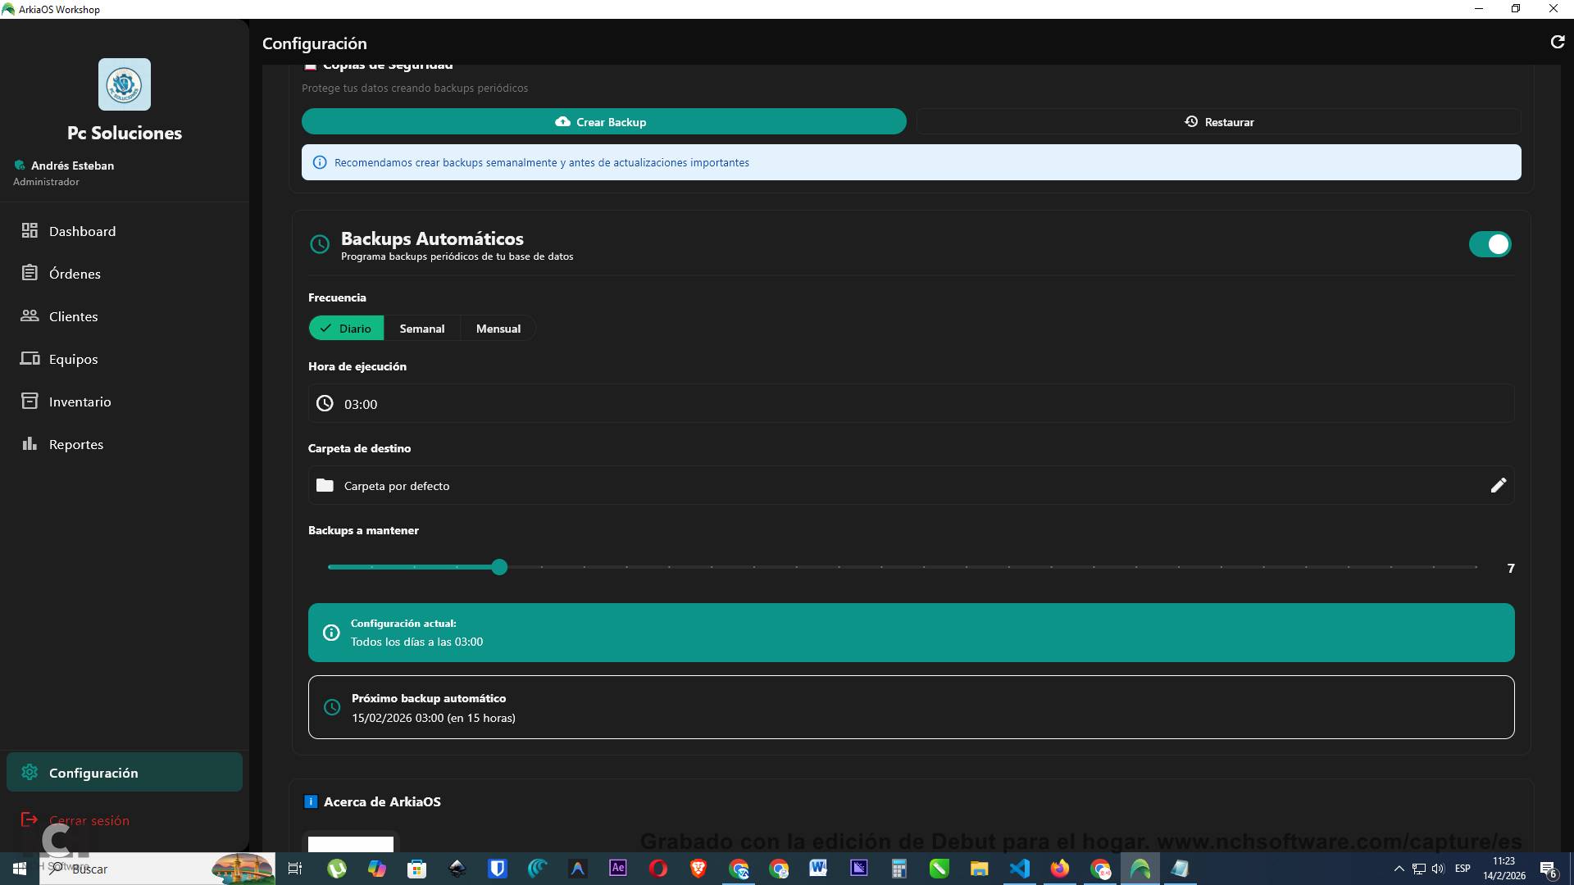Click the Inventario box icon in the sidebar
The width and height of the screenshot is (1574, 885).
tap(30, 402)
